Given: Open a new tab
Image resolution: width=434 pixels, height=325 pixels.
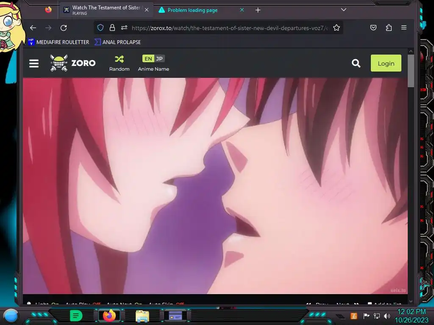Looking at the screenshot, I should (x=258, y=10).
